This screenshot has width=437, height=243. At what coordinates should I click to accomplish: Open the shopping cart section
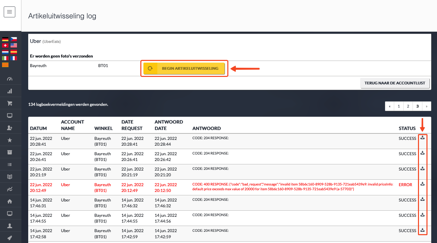coord(10,103)
